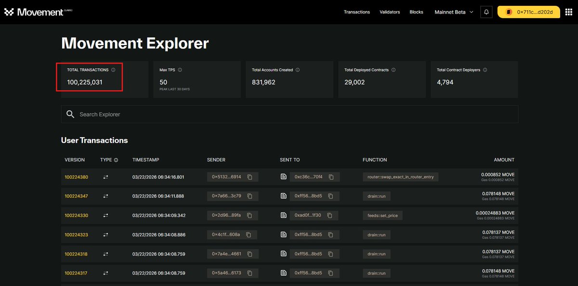Show info for Max TPS

180,70
